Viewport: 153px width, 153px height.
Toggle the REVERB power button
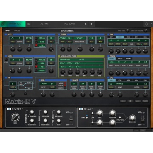click(9, 109)
